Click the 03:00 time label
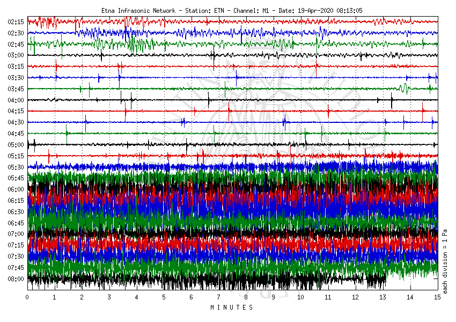The width and height of the screenshot is (456, 322). [16, 55]
